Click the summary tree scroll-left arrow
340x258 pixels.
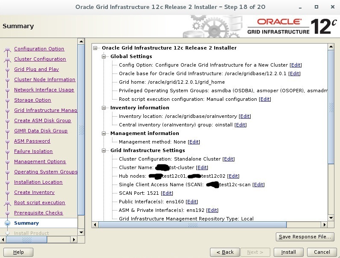(95, 225)
